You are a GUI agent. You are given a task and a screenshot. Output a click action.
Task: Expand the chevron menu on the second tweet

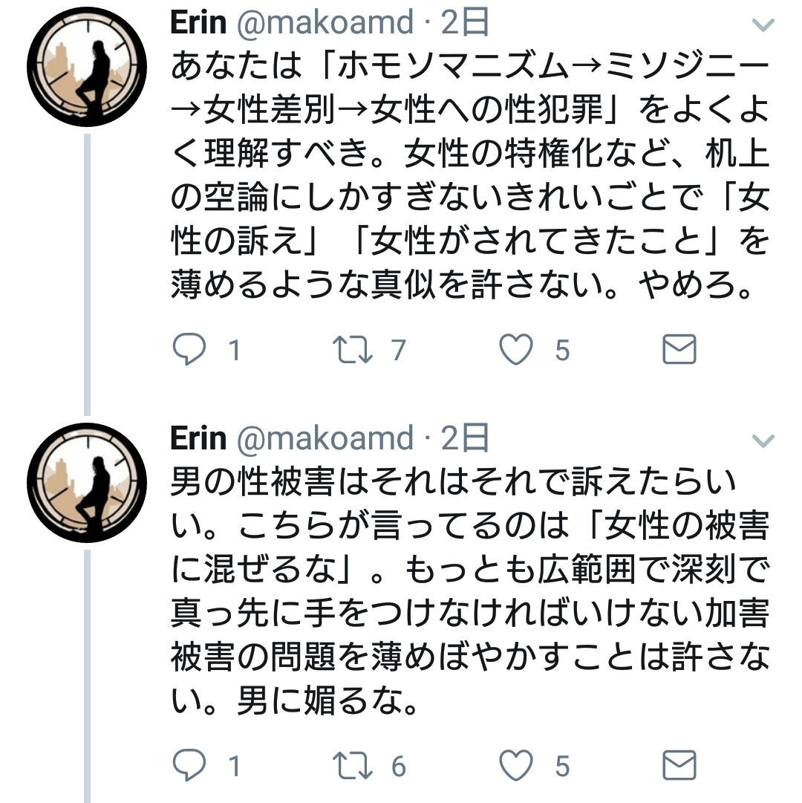click(x=763, y=440)
